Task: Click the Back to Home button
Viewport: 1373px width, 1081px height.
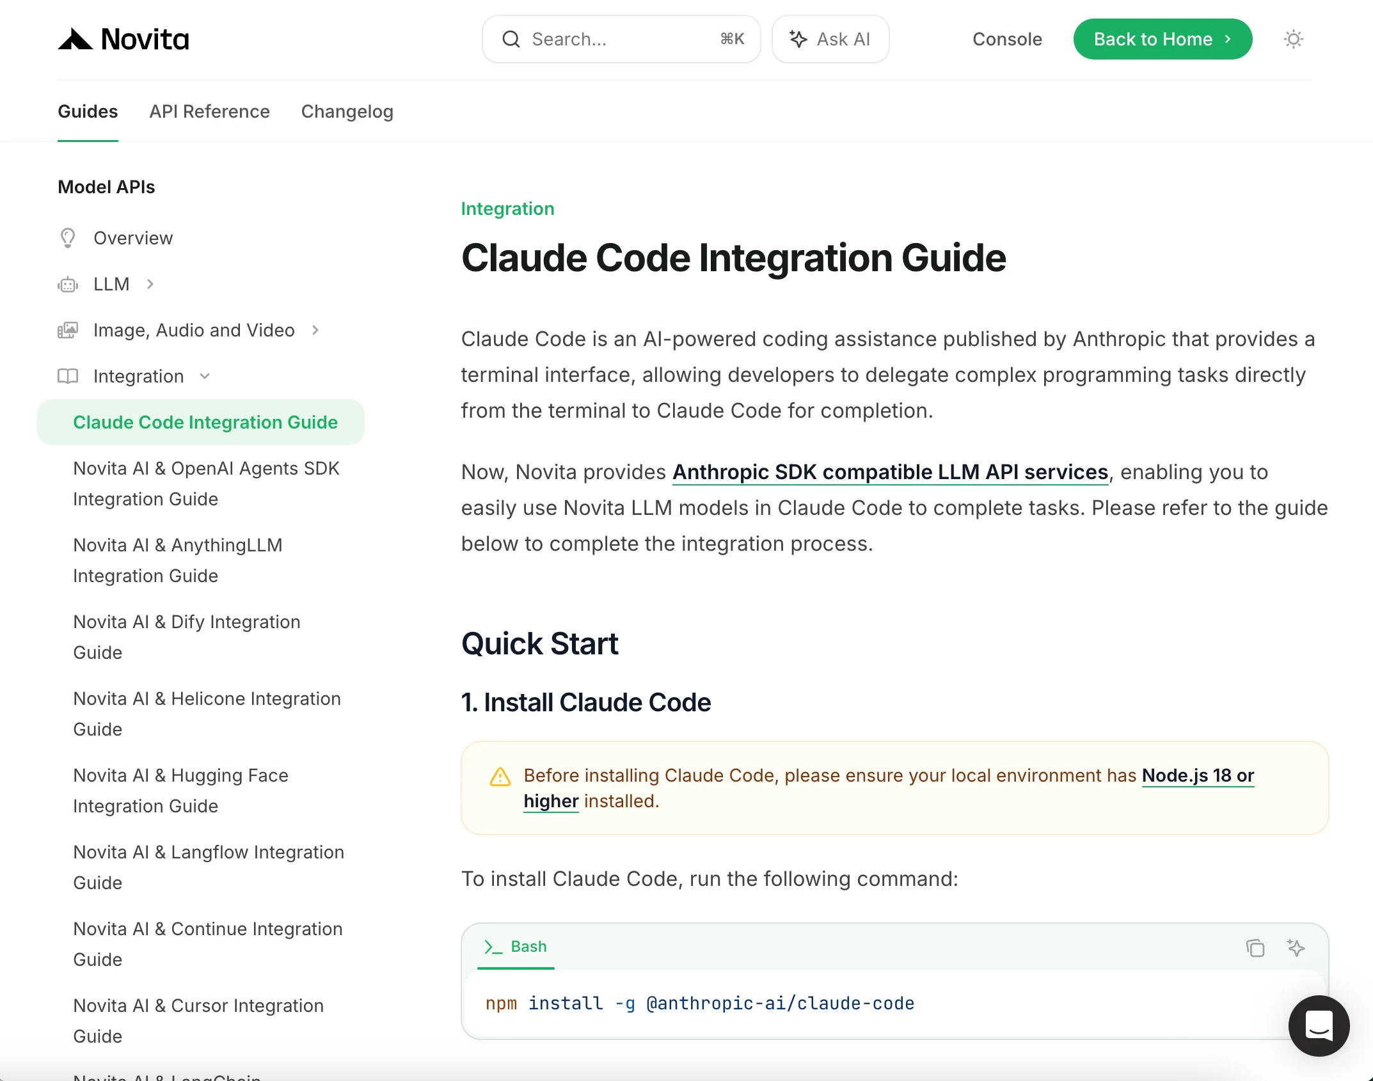Action: tap(1163, 39)
